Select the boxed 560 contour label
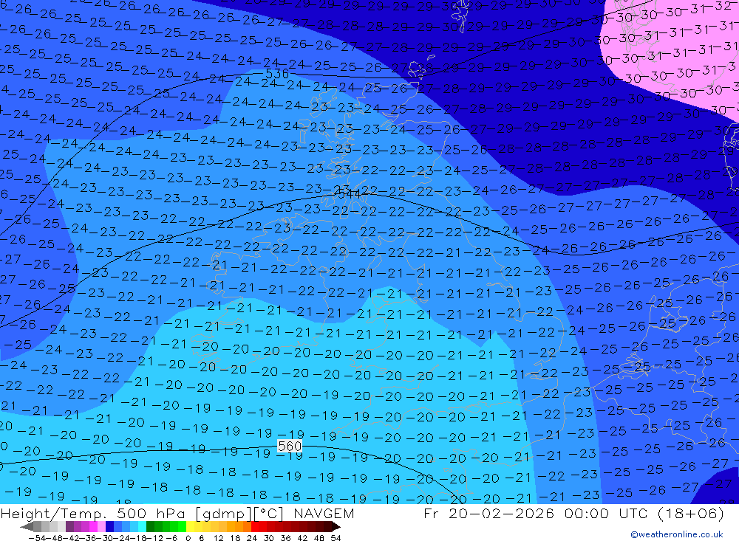The height and width of the screenshot is (541, 739). tap(290, 446)
